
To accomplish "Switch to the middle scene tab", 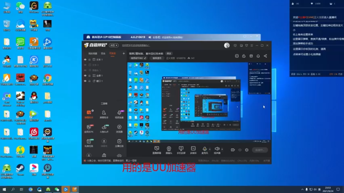I will (103, 53).
